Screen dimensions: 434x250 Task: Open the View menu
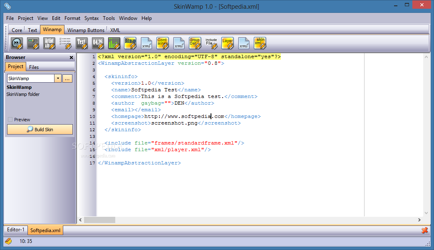pos(42,18)
